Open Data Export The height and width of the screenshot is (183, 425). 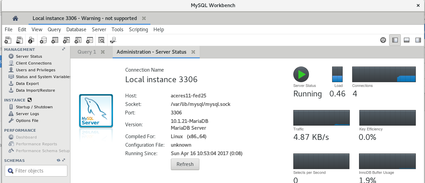coord(27,84)
